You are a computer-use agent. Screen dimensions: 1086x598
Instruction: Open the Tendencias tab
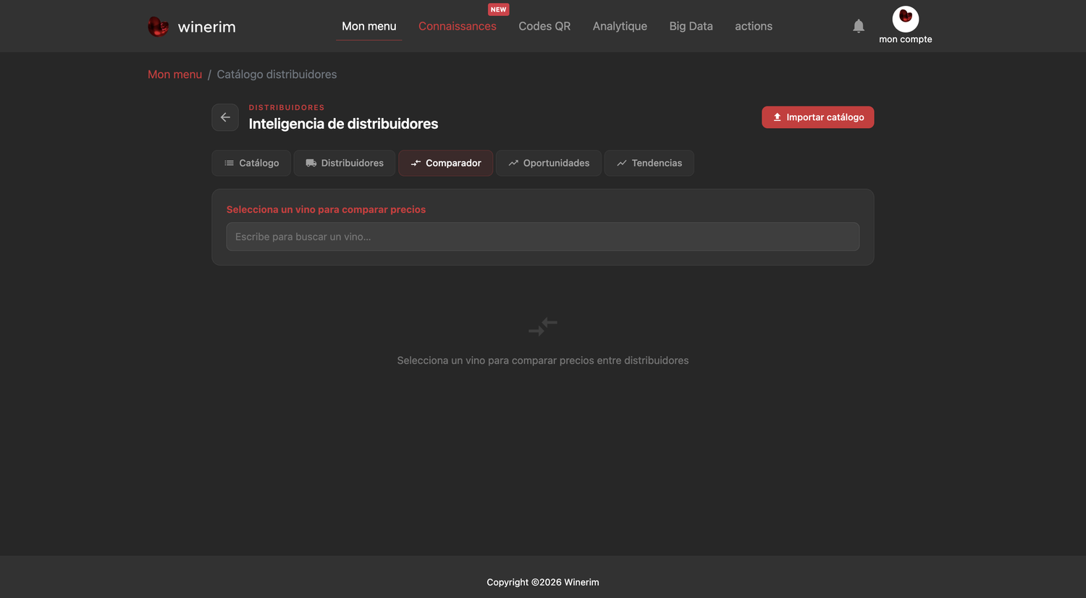point(649,163)
